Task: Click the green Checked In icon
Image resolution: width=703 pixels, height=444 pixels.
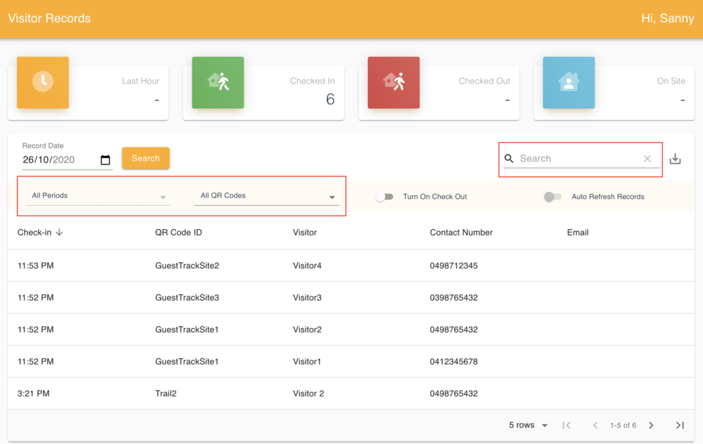Action: point(218,82)
